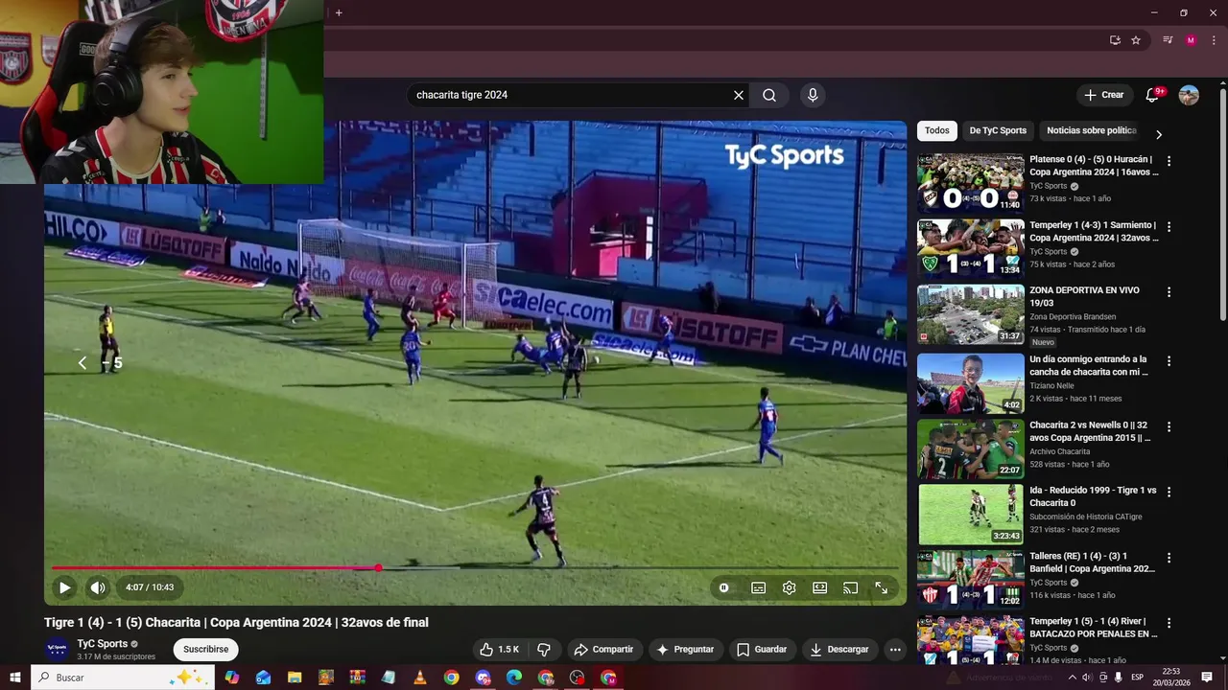Open options for Temperley vs River video
1228x690 pixels.
[1169, 622]
